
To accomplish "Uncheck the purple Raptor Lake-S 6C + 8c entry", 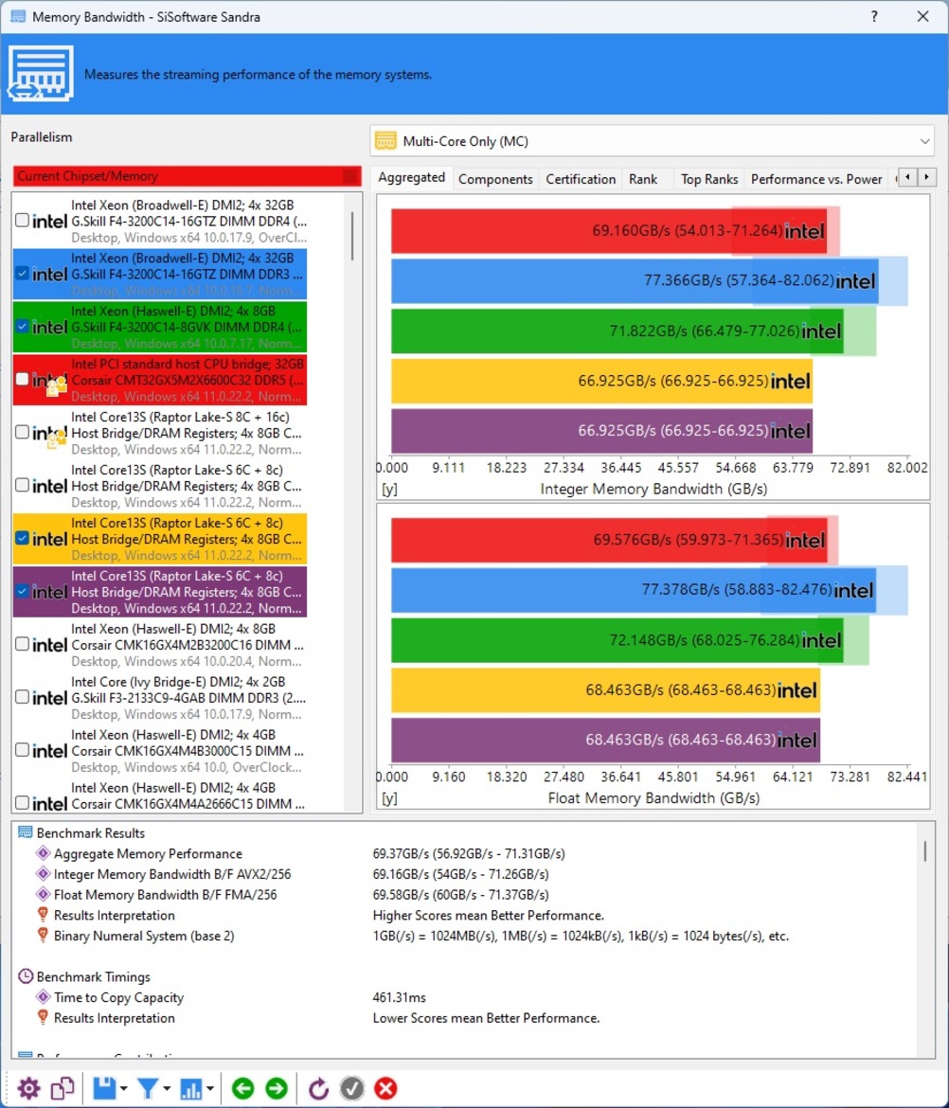I will point(22,591).
